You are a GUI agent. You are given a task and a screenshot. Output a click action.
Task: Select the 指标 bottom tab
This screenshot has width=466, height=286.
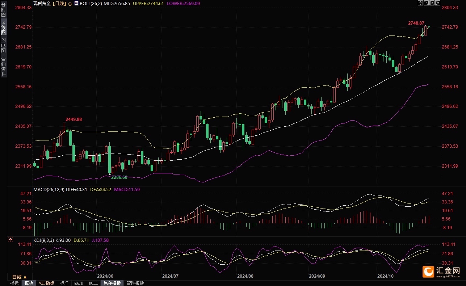(x=14, y=283)
